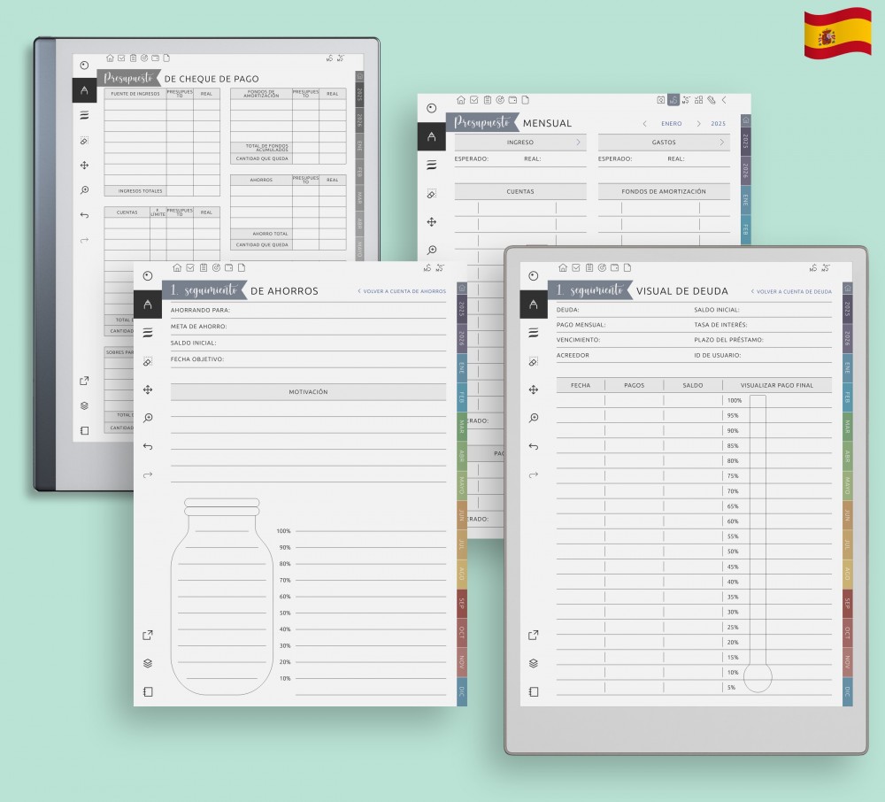Expand INGRESO section chevron
The height and width of the screenshot is (802, 885).
tap(578, 143)
